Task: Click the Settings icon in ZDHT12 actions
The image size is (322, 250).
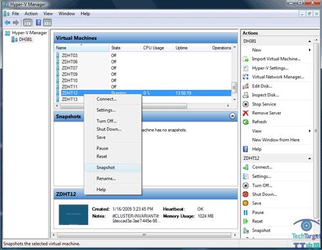Action: click(x=245, y=176)
